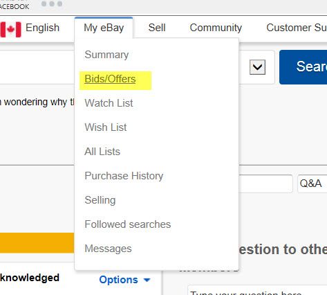Click the Canadian flag icon
This screenshot has width=327, height=295.
pos(10,29)
